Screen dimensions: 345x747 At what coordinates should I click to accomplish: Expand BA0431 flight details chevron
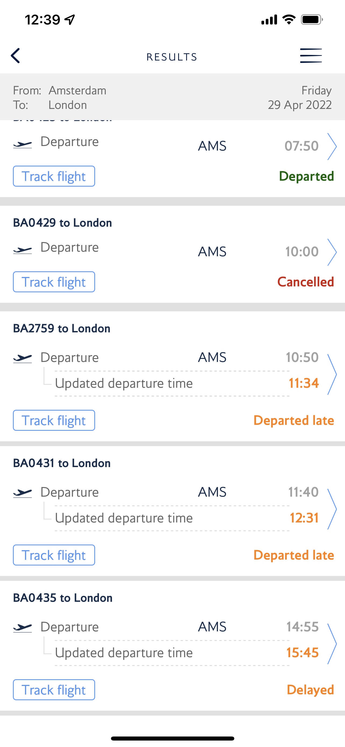[331, 509]
